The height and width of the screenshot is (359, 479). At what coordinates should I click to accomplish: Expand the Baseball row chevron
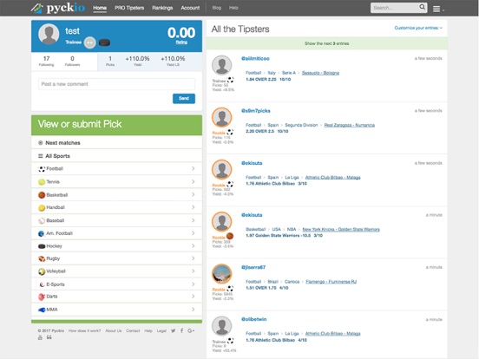coord(193,220)
